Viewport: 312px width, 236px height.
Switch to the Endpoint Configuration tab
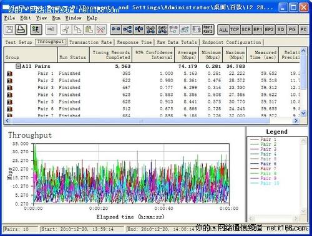pos(232,42)
